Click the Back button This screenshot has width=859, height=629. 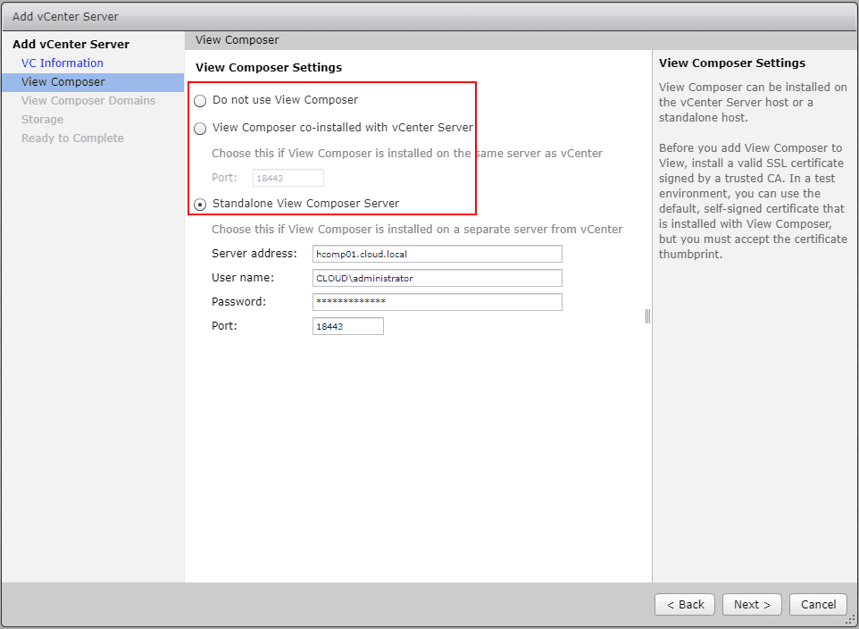pyautogui.click(x=684, y=604)
